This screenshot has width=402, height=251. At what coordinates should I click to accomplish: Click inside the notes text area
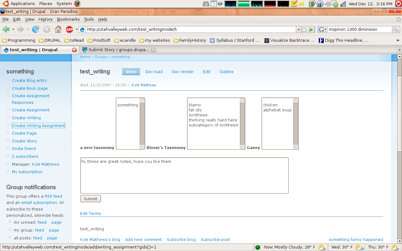point(184,176)
